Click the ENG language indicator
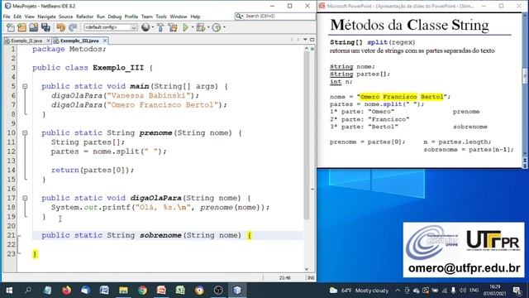 (474, 291)
